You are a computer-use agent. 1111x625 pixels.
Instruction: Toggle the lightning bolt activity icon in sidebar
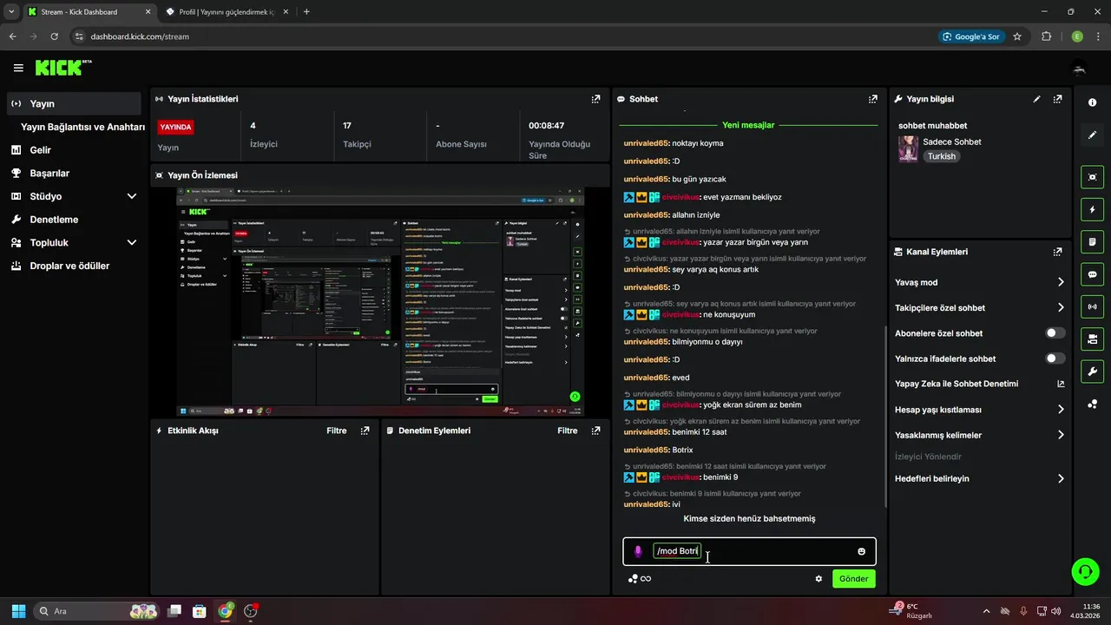point(1092,209)
